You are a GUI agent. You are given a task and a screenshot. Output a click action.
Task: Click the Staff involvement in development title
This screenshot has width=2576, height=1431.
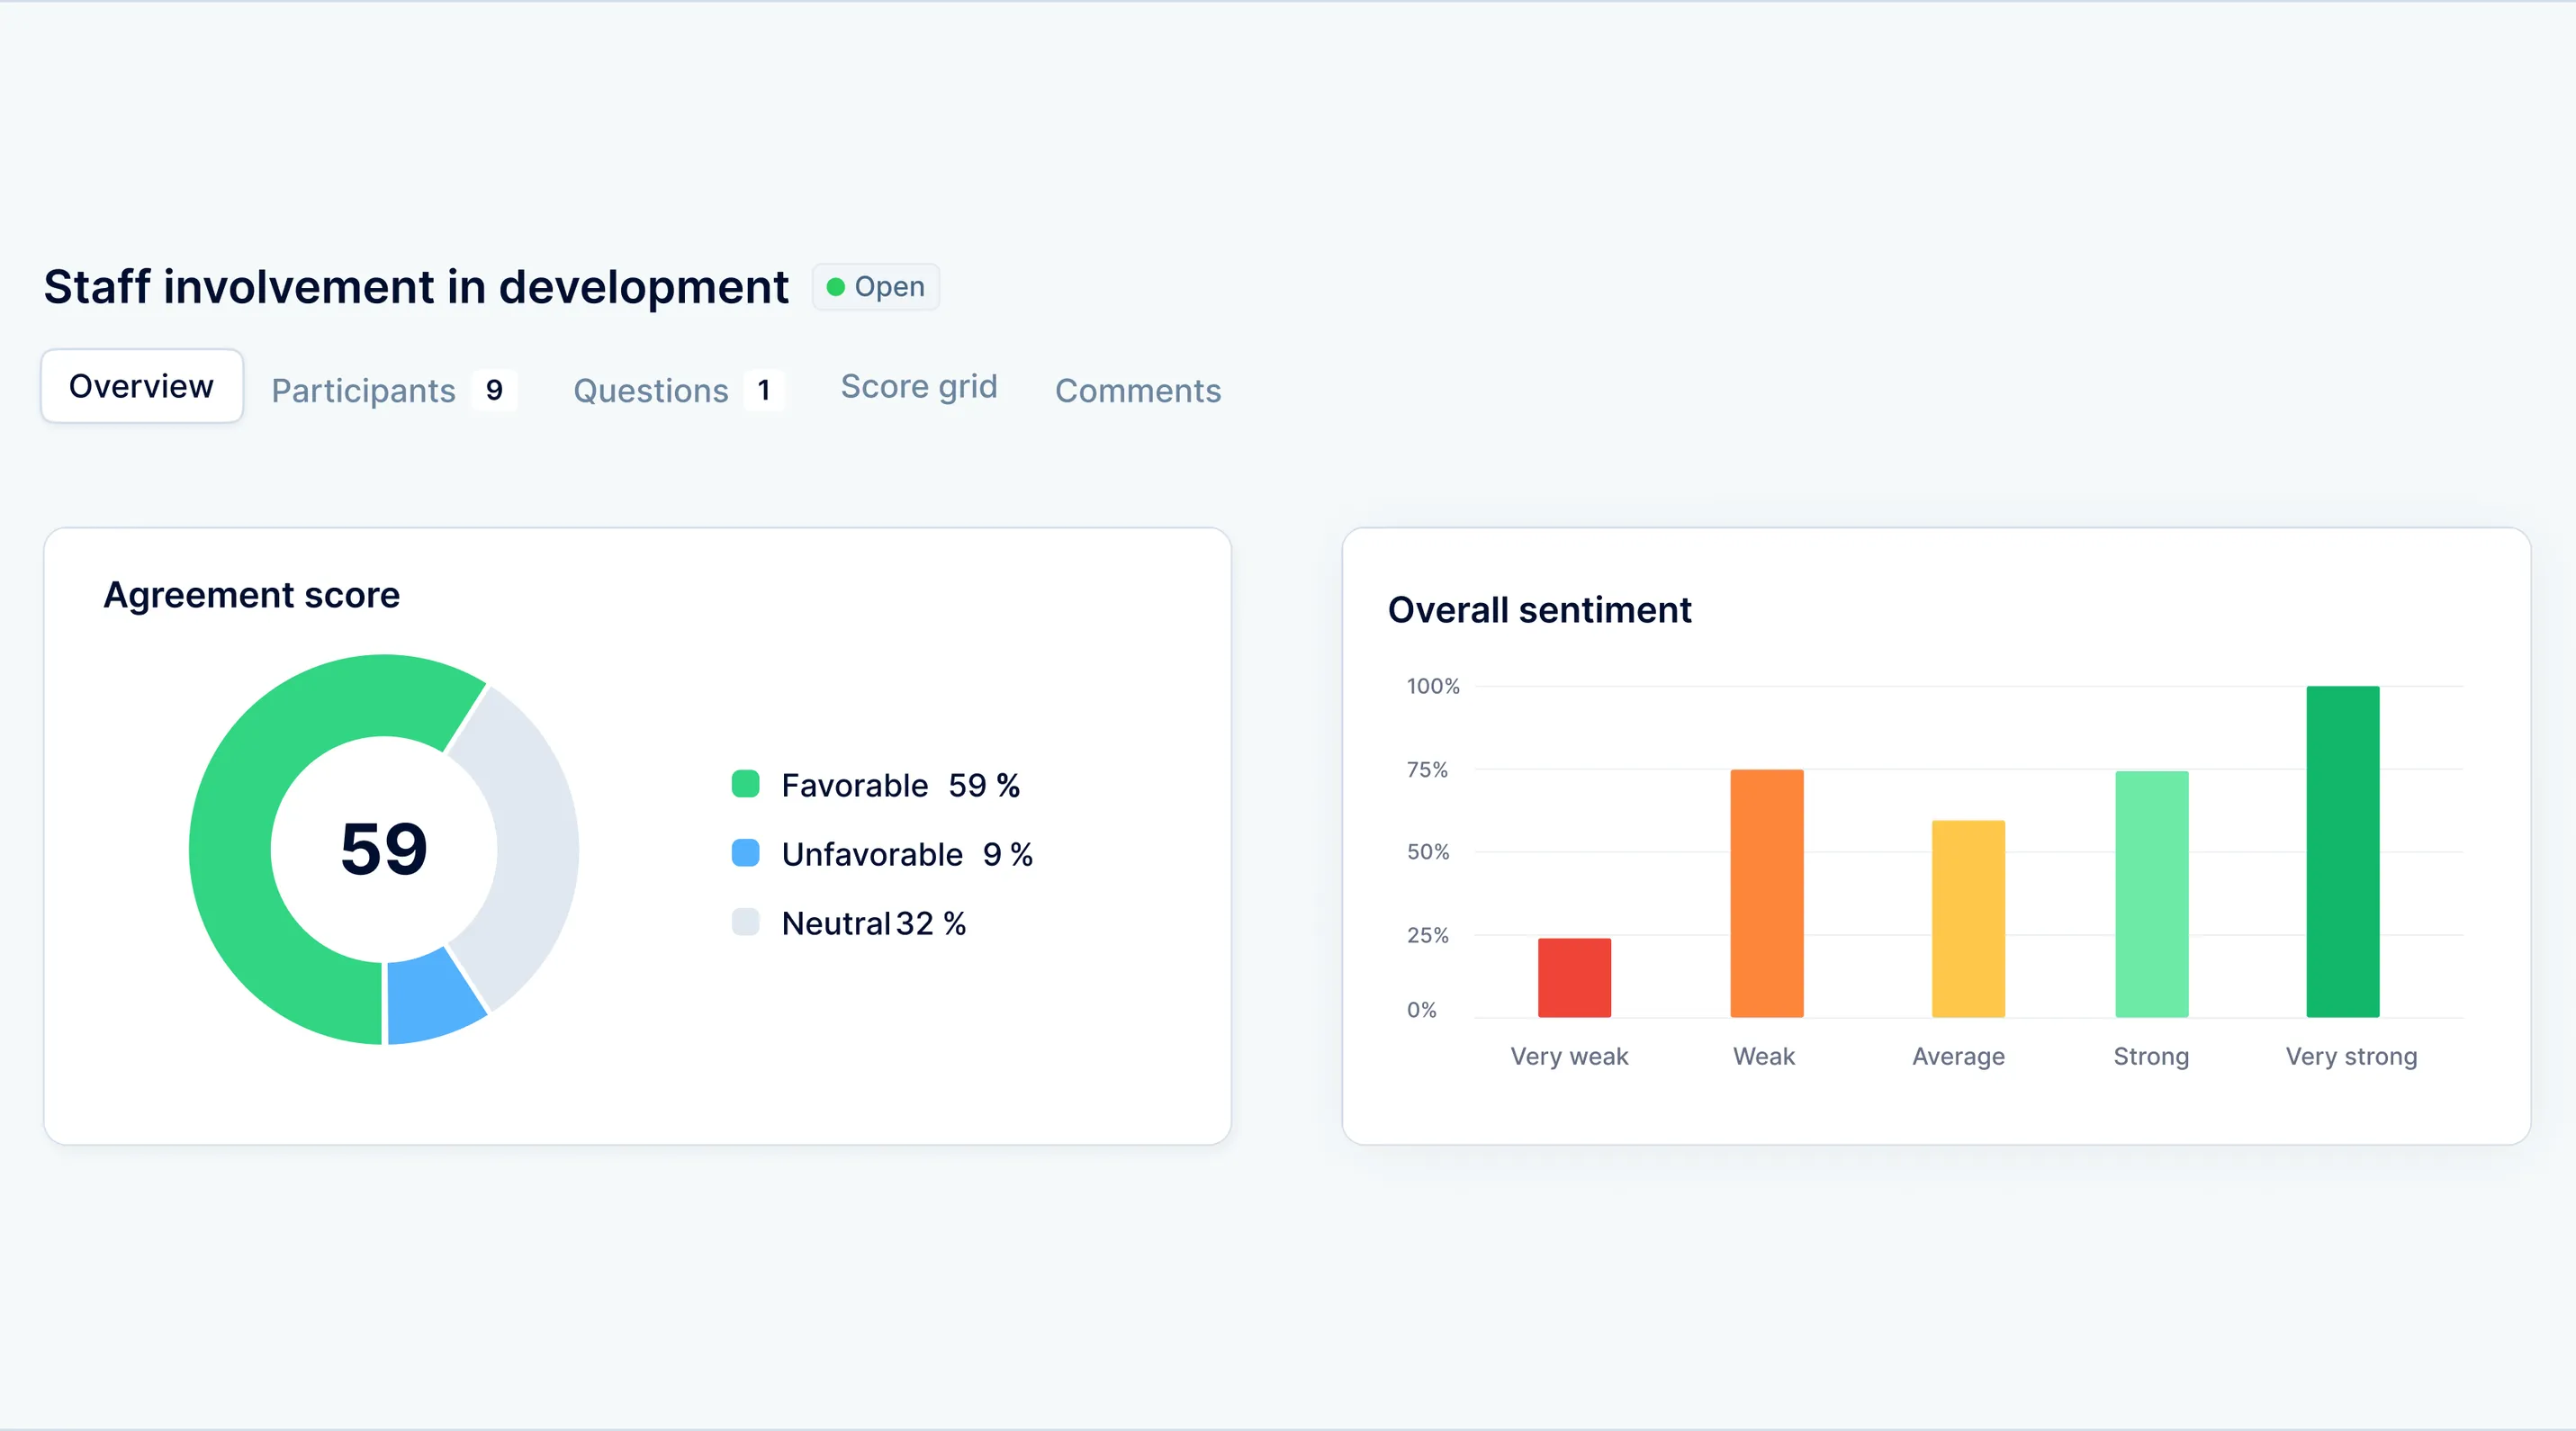click(416, 287)
